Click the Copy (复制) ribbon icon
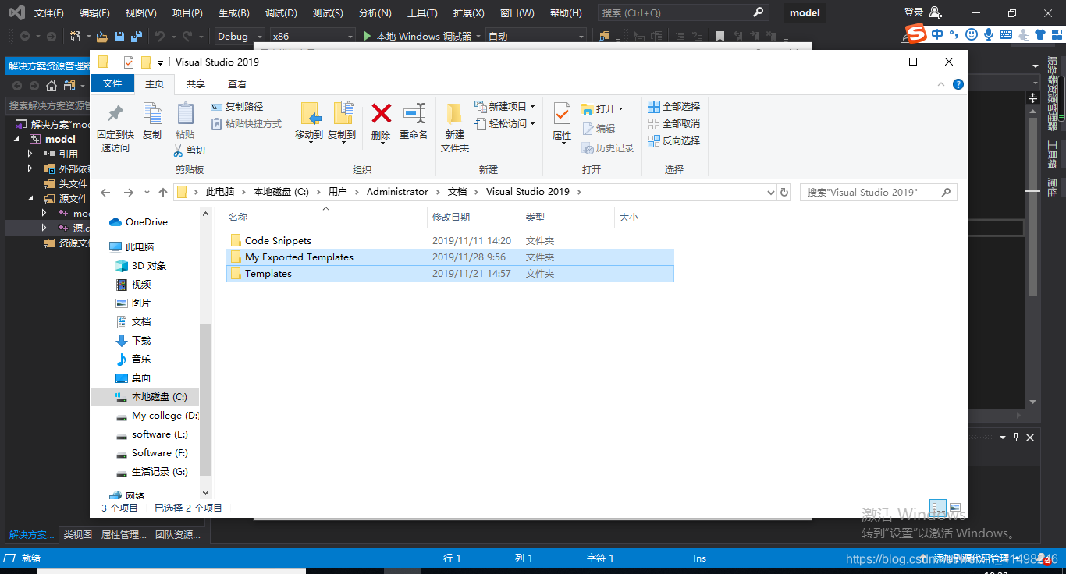The image size is (1066, 574). pos(152,115)
